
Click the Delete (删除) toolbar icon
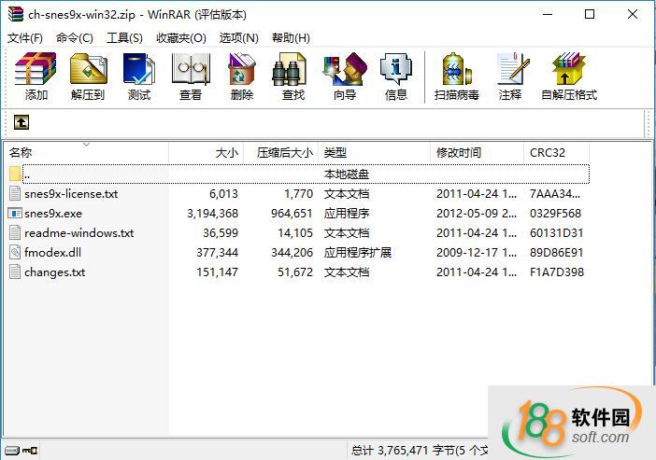241,77
